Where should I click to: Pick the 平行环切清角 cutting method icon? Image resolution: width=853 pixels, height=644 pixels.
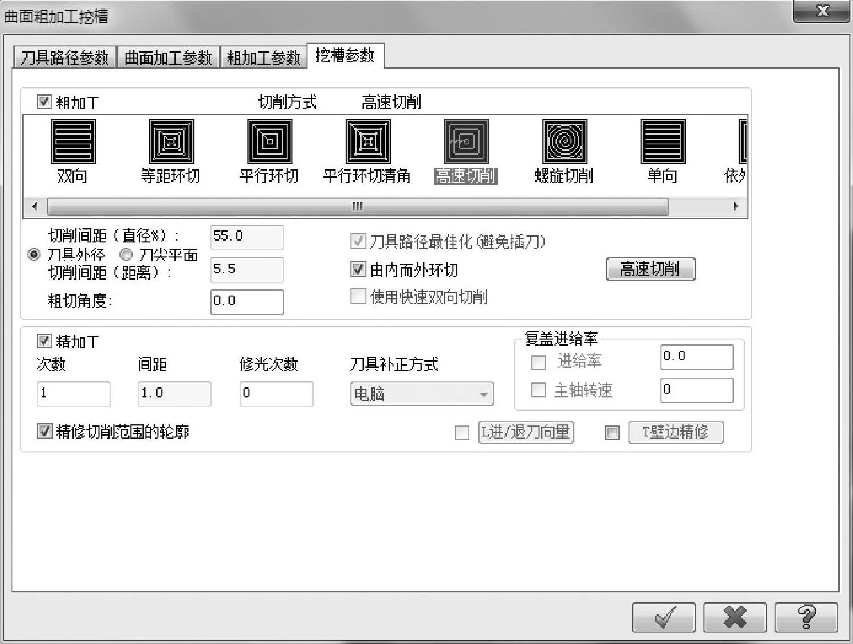(x=367, y=141)
